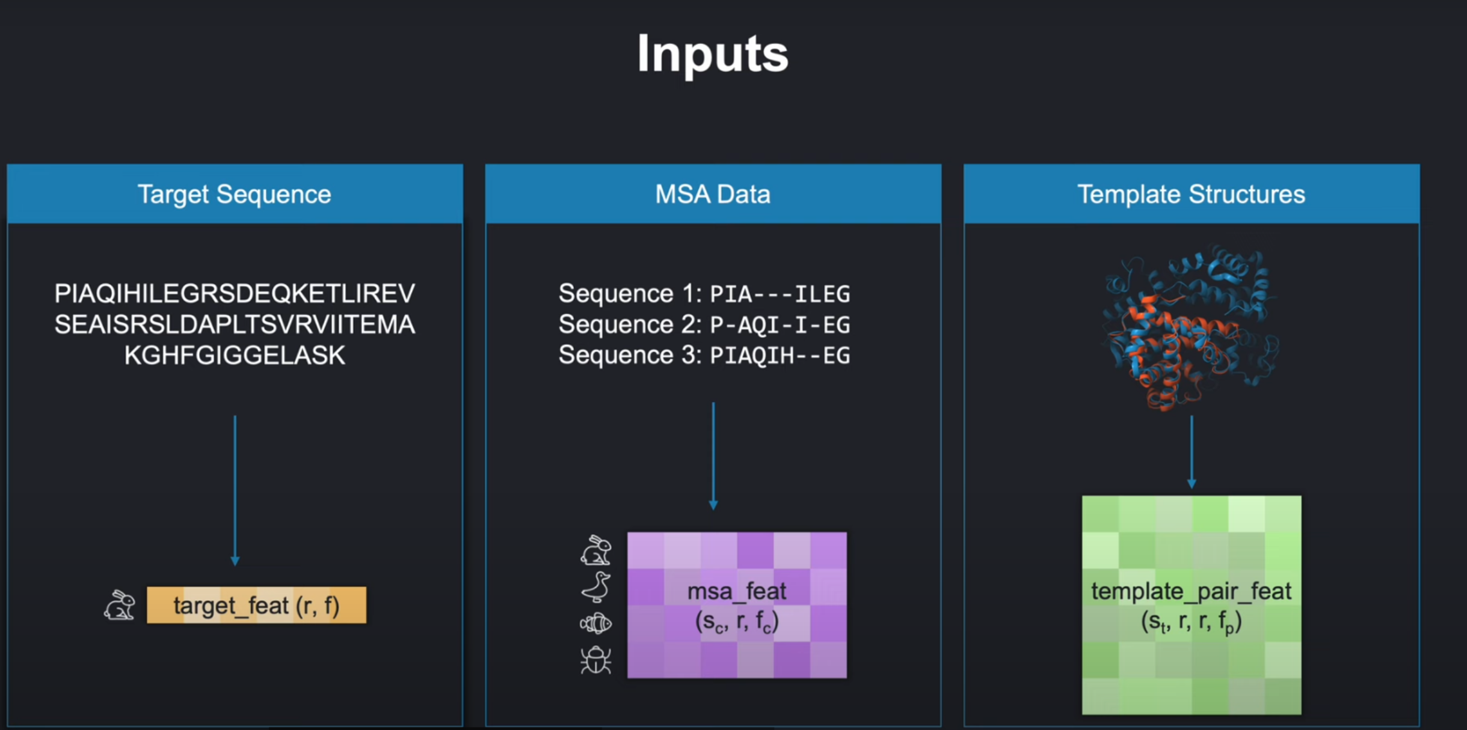
Task: Click the green template_pair_feat matrix
Action: coord(1191,605)
